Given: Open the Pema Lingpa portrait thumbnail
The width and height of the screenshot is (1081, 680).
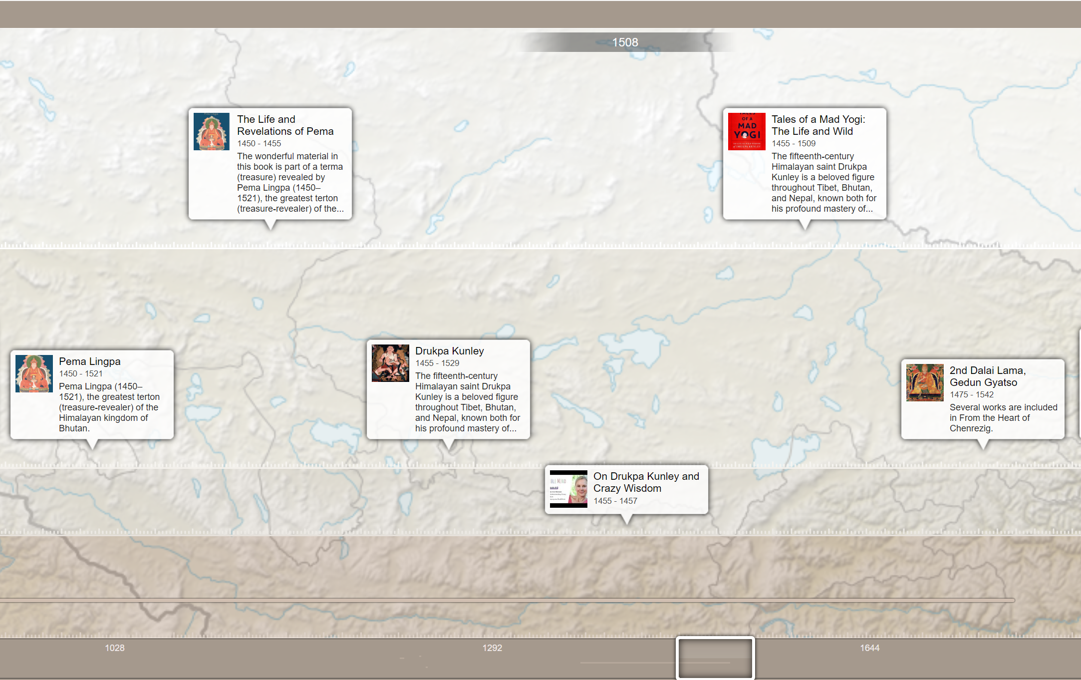Looking at the screenshot, I should [x=33, y=373].
